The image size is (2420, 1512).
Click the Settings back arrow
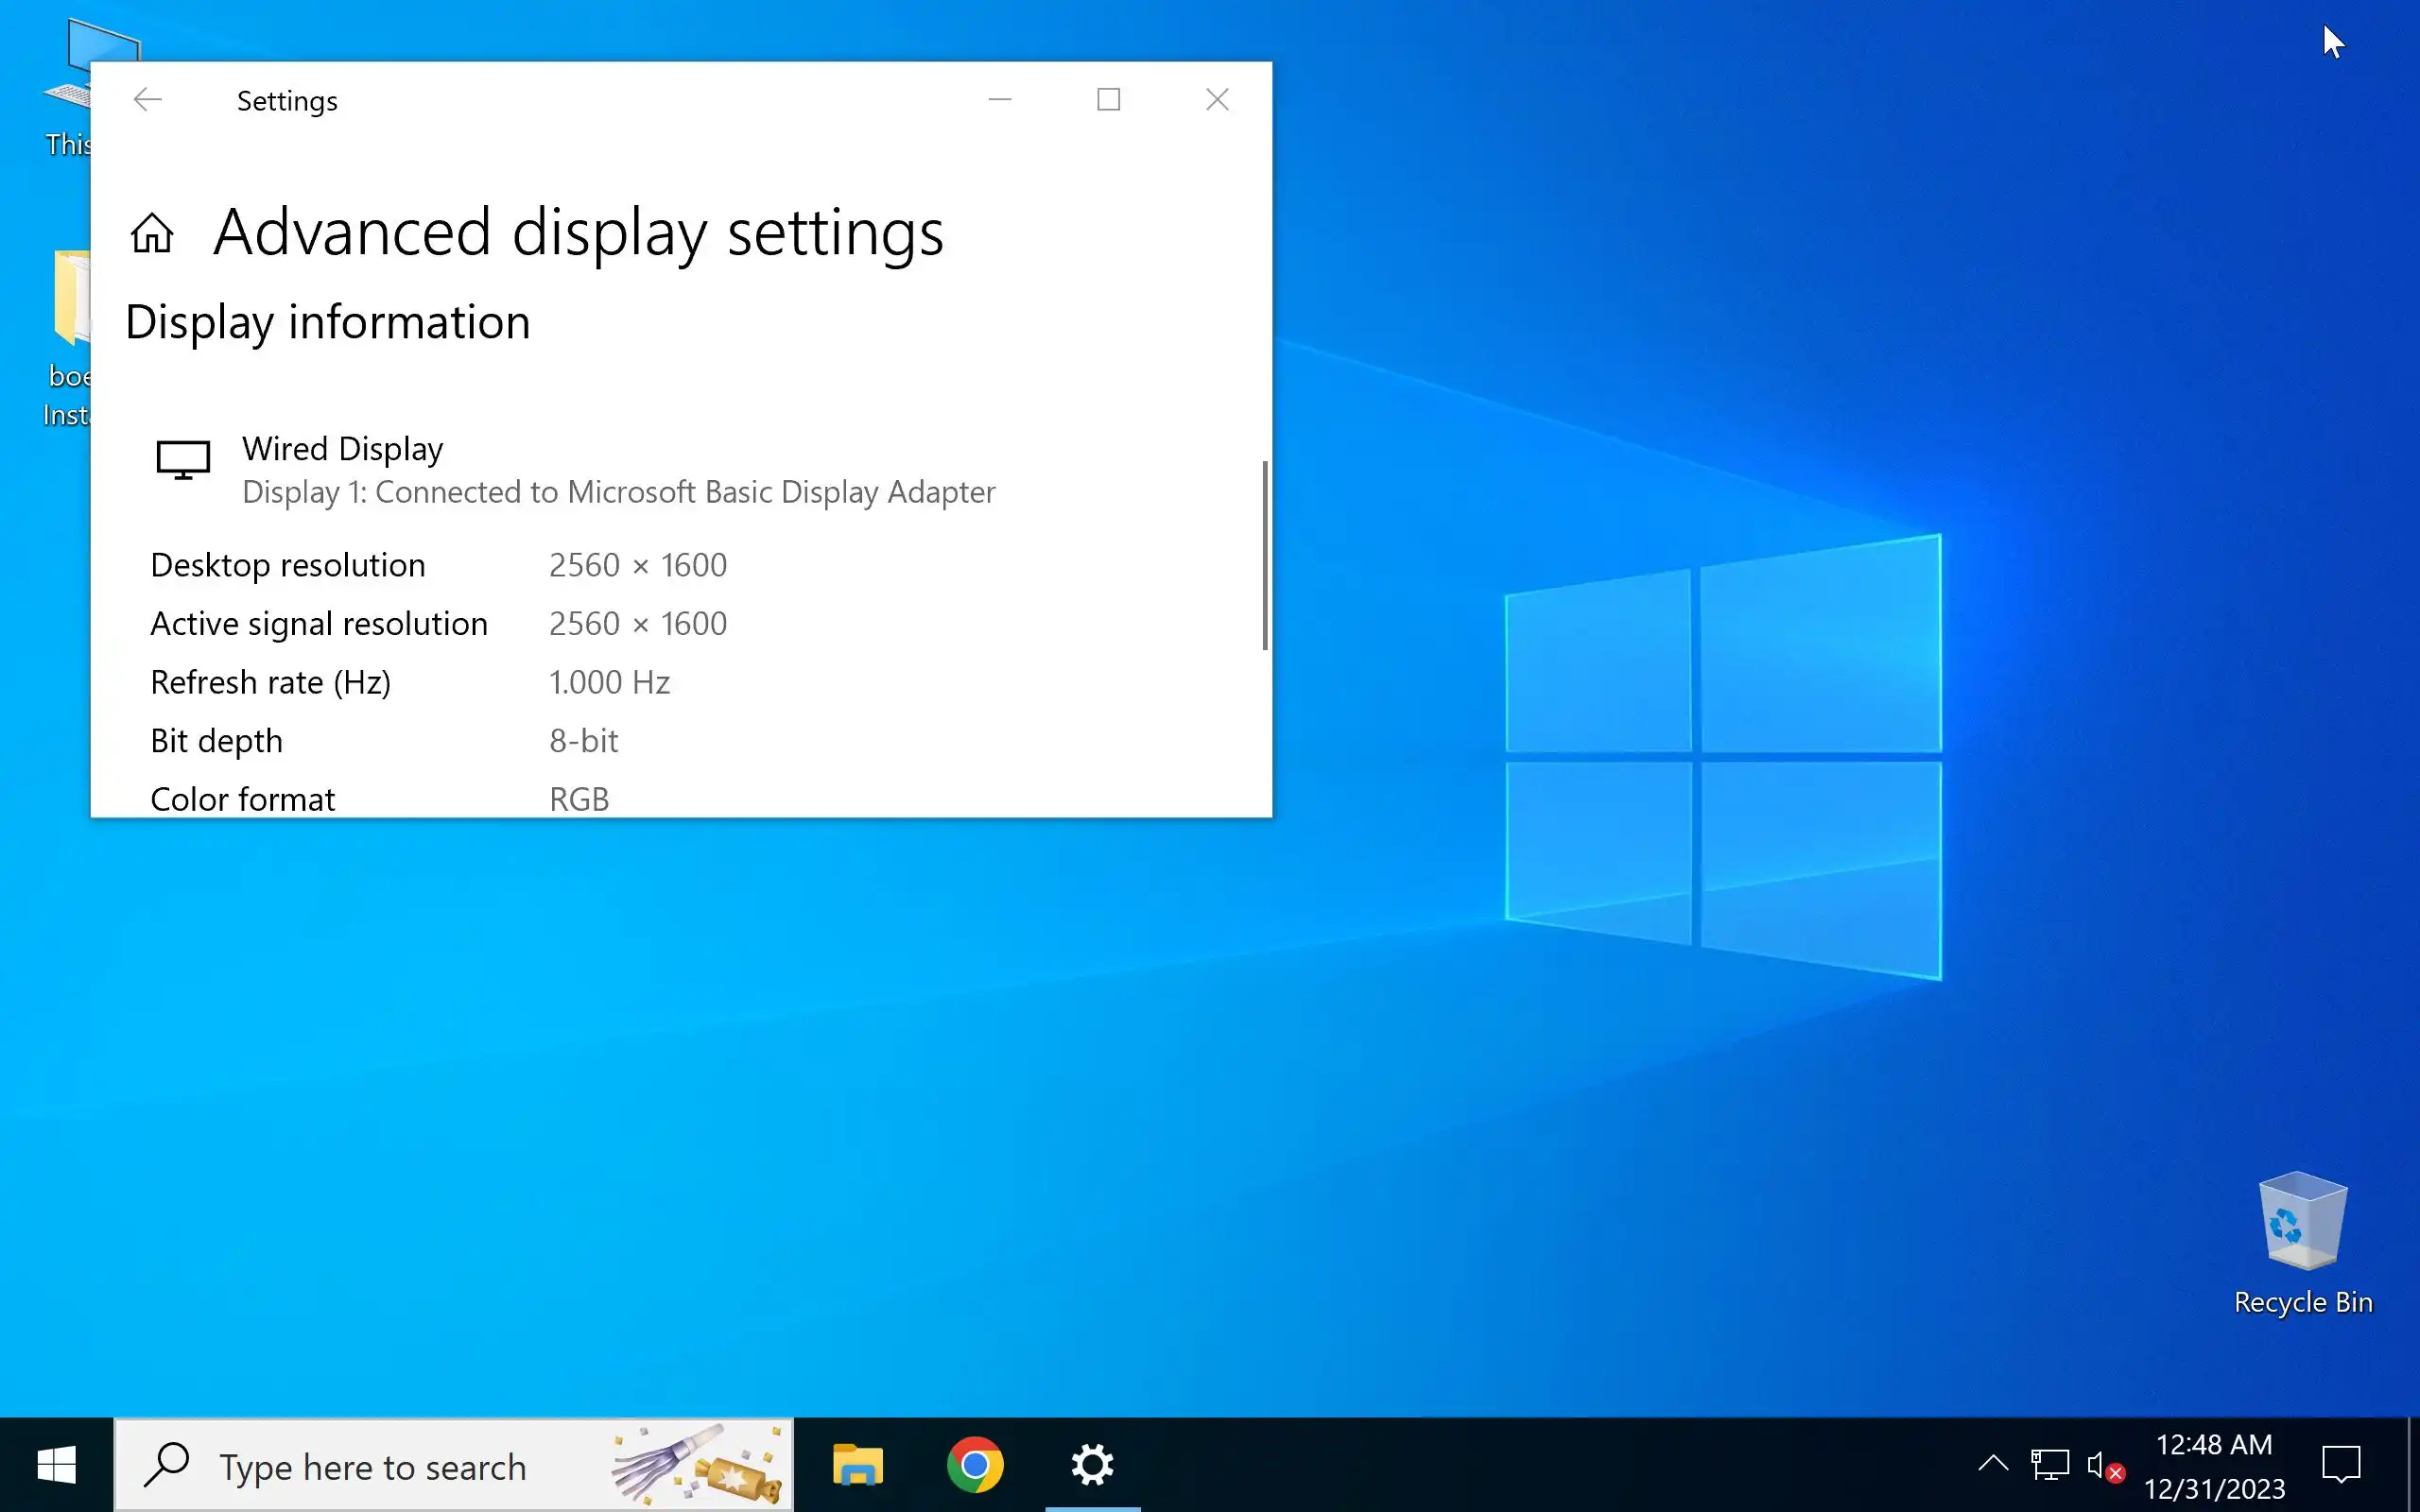147,100
